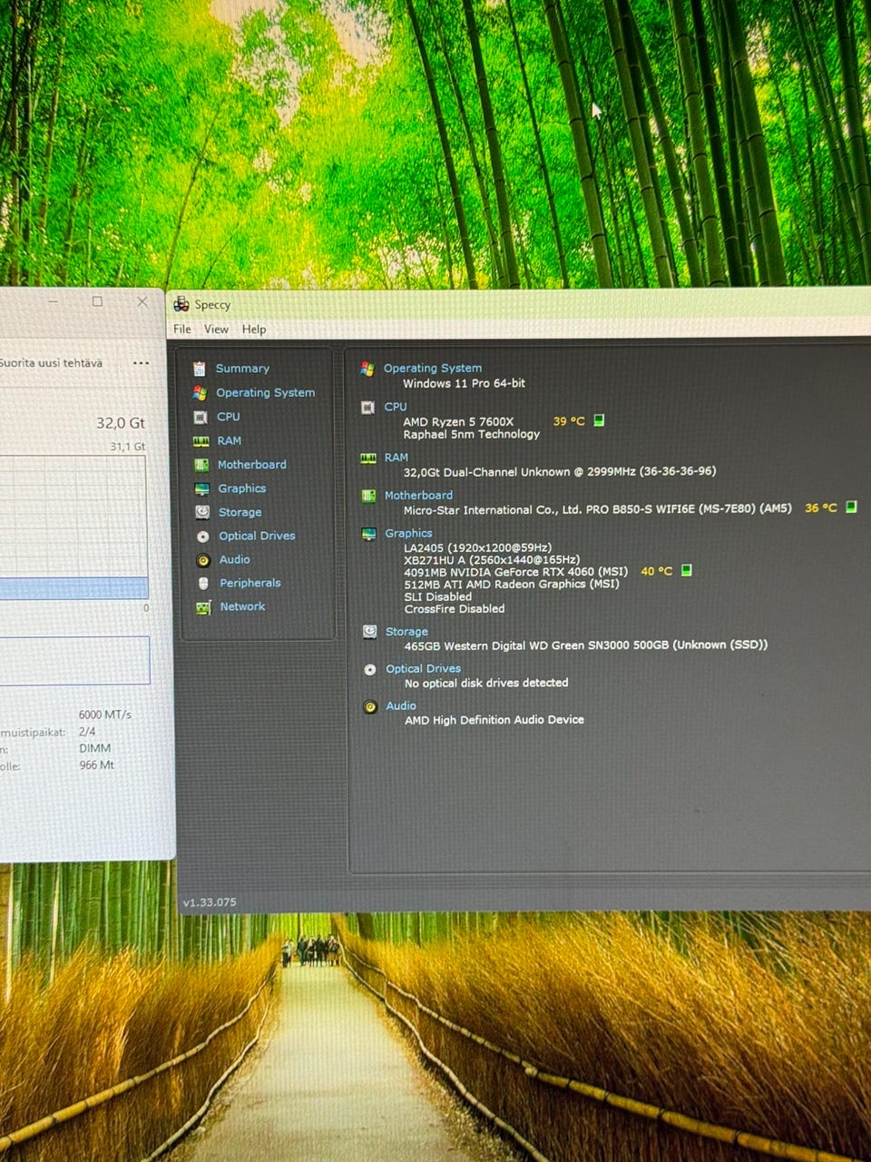Select Peripherals in the sidebar list
The height and width of the screenshot is (1162, 871).
coord(250,583)
